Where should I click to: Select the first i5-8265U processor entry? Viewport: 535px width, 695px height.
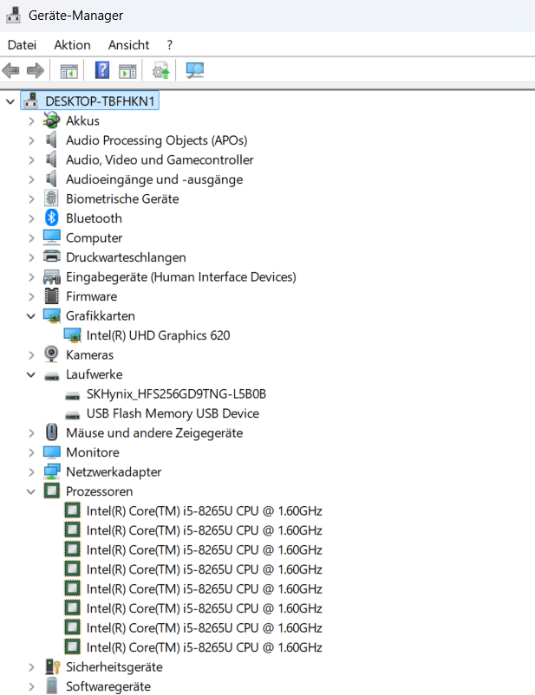(x=204, y=511)
